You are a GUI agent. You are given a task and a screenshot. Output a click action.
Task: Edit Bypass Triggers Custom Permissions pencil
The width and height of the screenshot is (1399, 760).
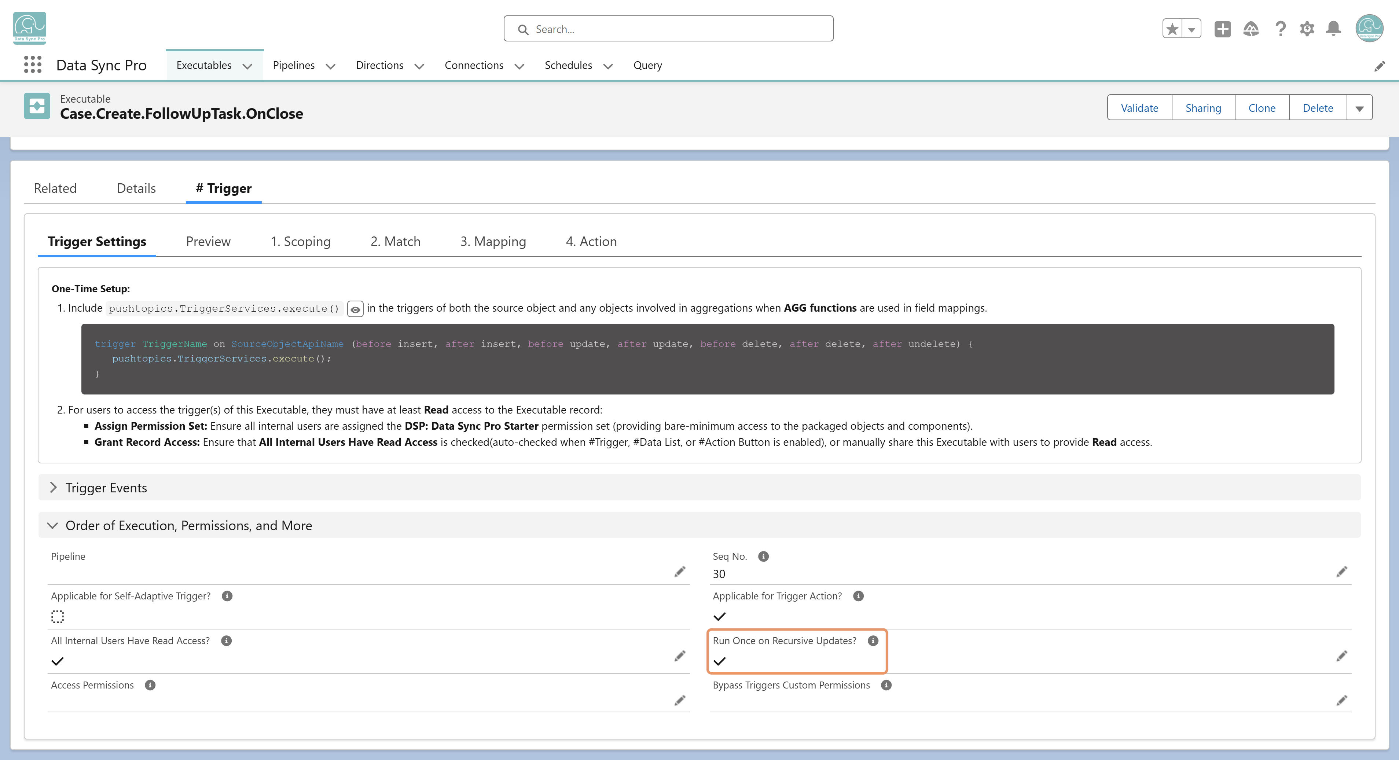1341,700
